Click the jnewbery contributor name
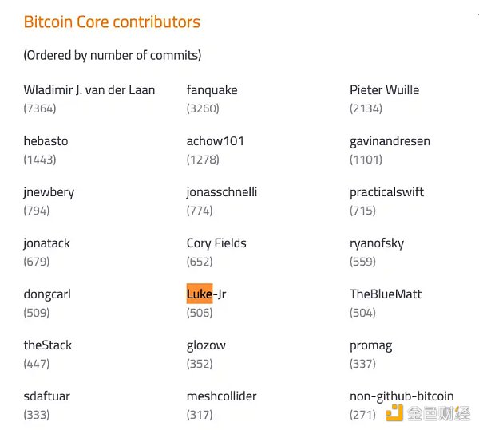Image resolution: width=479 pixels, height=430 pixels. tap(48, 192)
